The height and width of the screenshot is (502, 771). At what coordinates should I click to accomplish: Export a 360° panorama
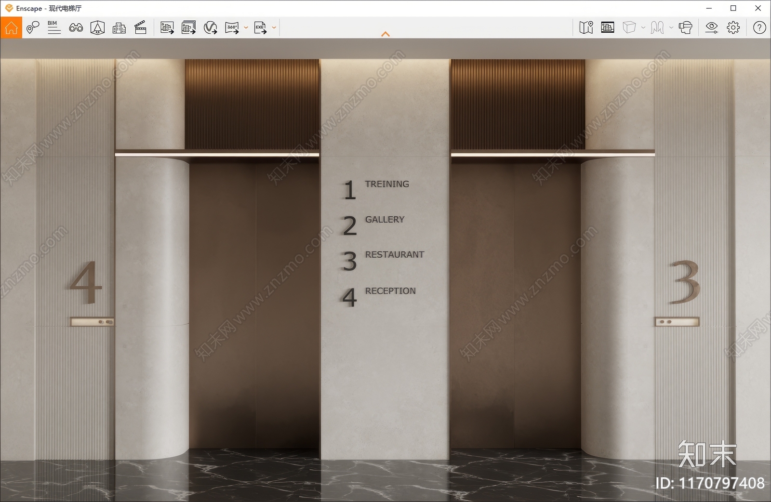click(x=232, y=27)
